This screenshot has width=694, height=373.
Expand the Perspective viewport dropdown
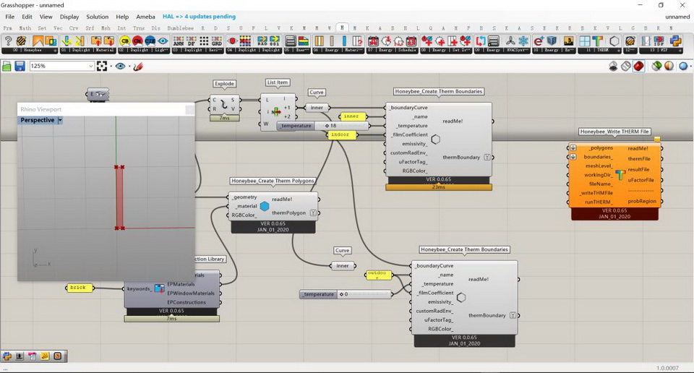coord(60,120)
